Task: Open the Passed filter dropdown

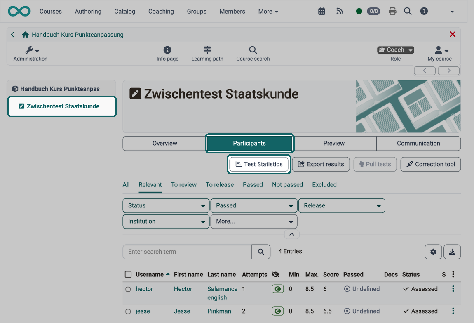Action: point(254,206)
